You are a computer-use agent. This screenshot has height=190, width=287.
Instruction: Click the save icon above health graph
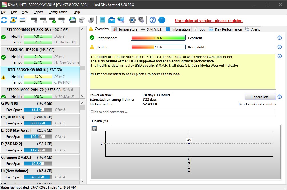[94, 128]
